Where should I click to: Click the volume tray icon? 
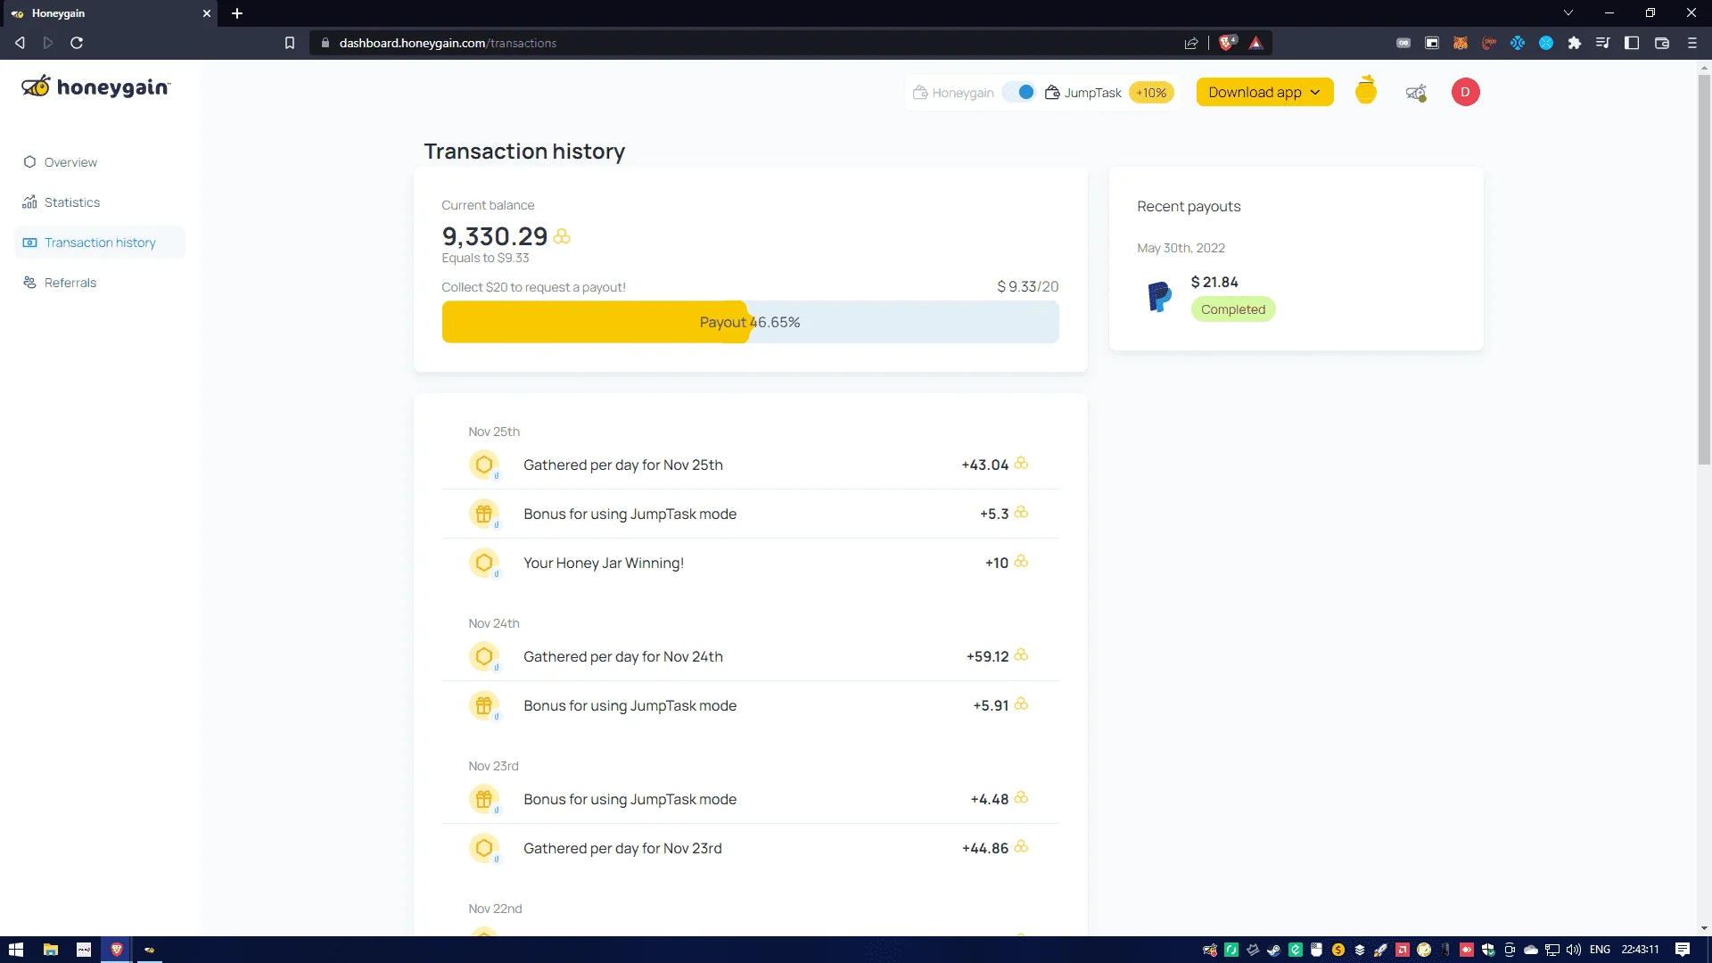(x=1574, y=950)
